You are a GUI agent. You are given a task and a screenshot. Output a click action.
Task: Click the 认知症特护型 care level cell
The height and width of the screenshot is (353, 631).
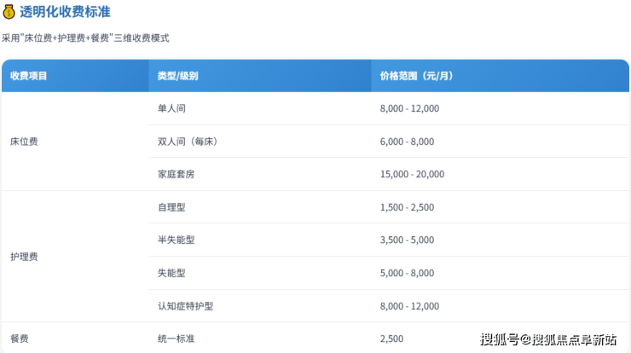(x=184, y=306)
